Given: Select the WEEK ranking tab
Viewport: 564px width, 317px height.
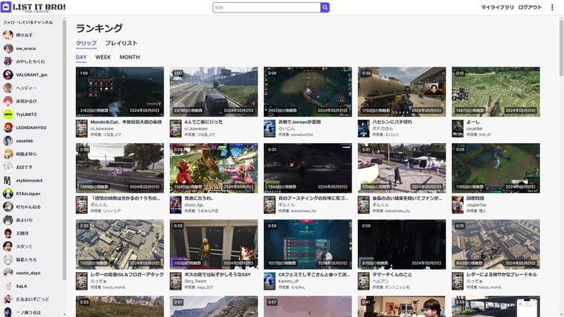Looking at the screenshot, I should click(x=103, y=57).
